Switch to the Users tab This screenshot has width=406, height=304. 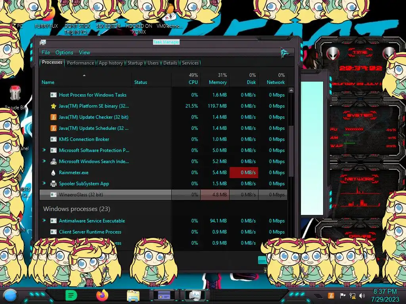[153, 63]
